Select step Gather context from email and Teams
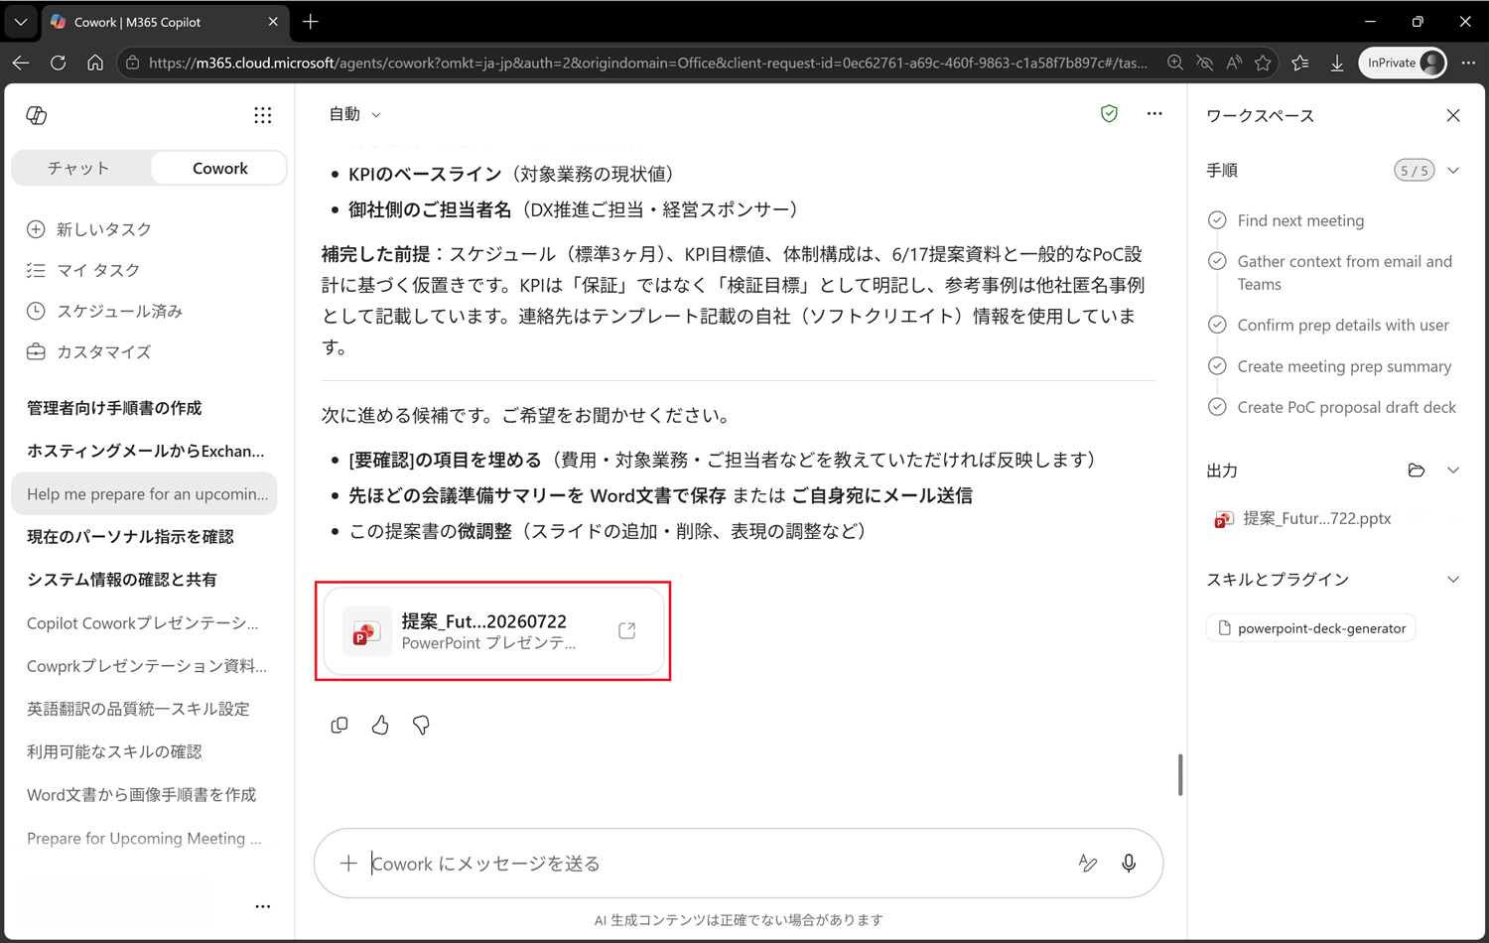 point(1344,273)
